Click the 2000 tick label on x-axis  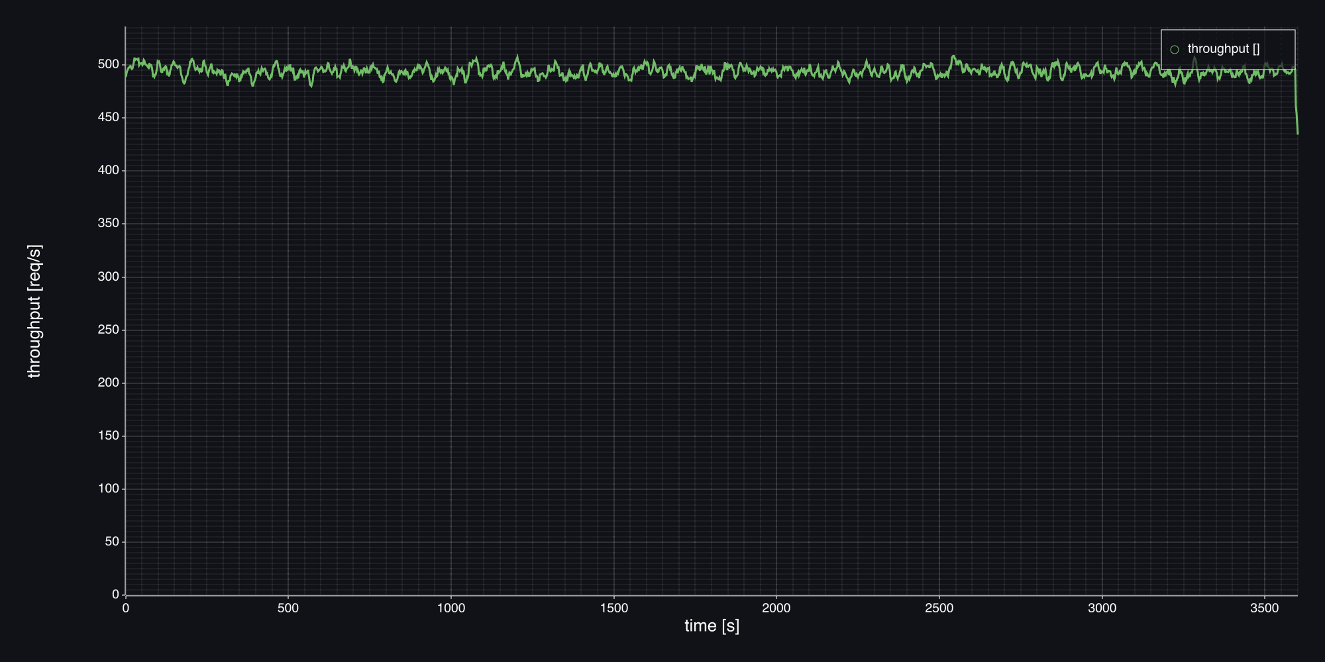pyautogui.click(x=776, y=608)
